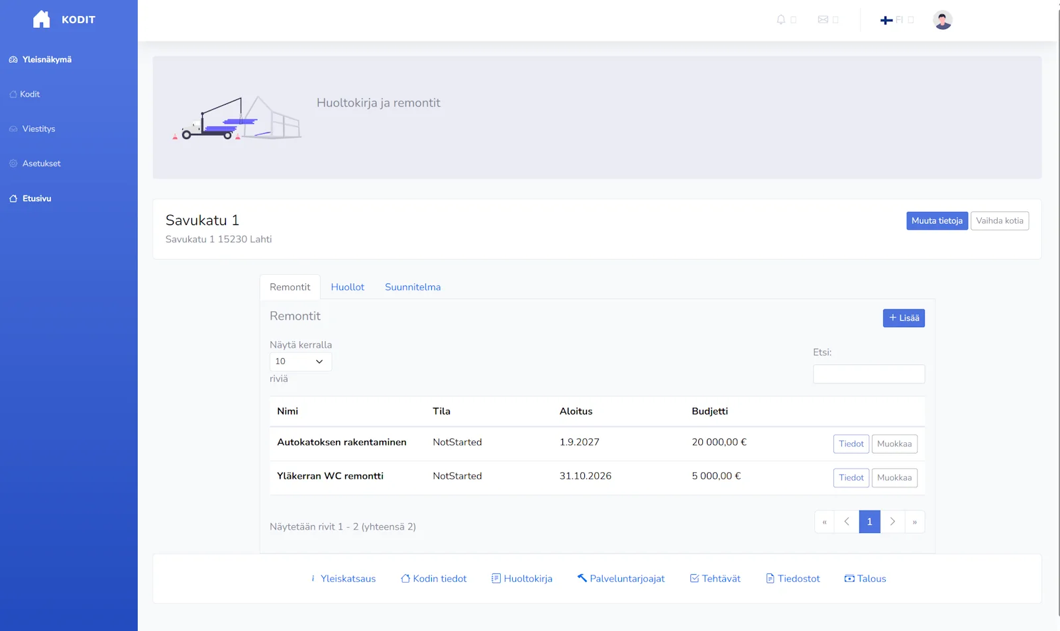Open Kodit in the sidebar

click(25, 94)
